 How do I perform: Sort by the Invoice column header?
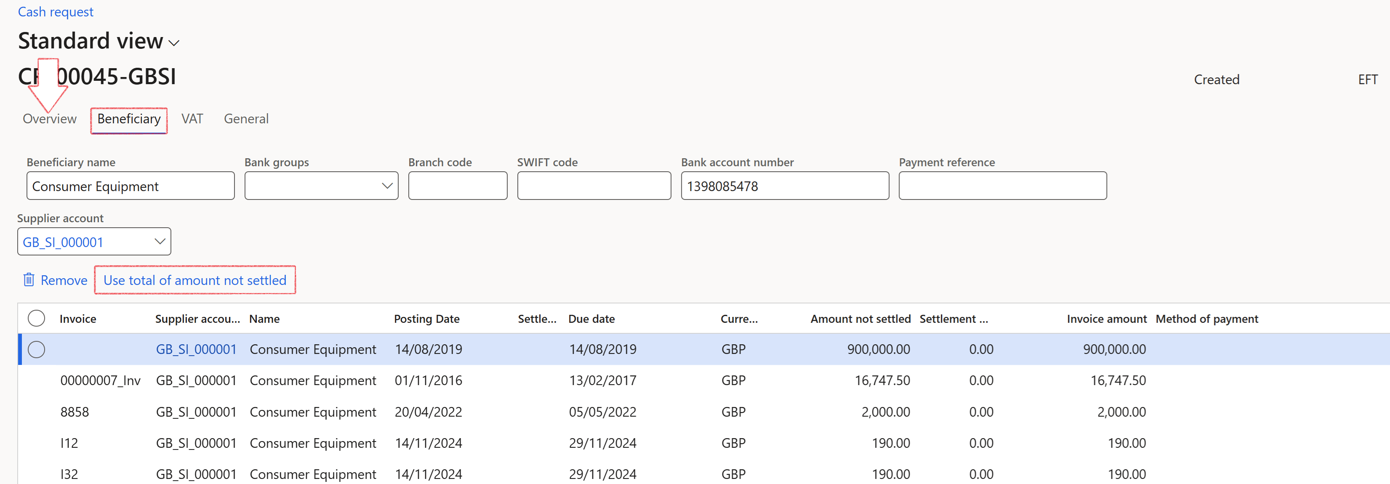coord(78,319)
